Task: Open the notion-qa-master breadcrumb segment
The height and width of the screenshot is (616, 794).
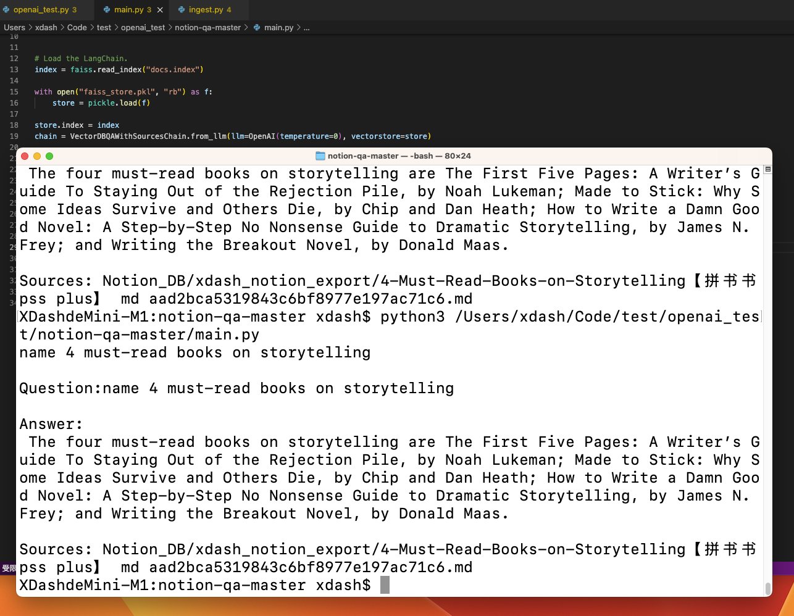Action: [207, 27]
